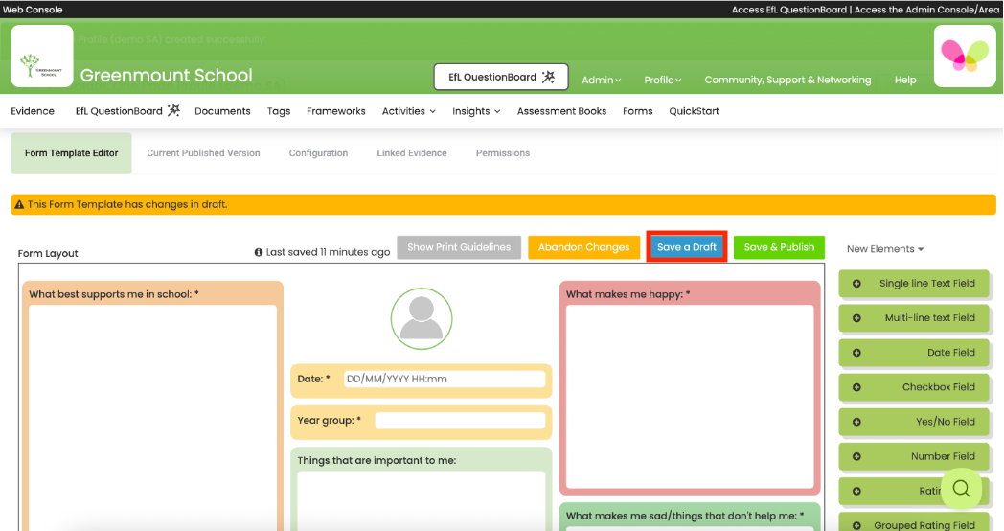This screenshot has height=531, width=1004.
Task: Add a Grouped Rating Field element
Action: [914, 521]
